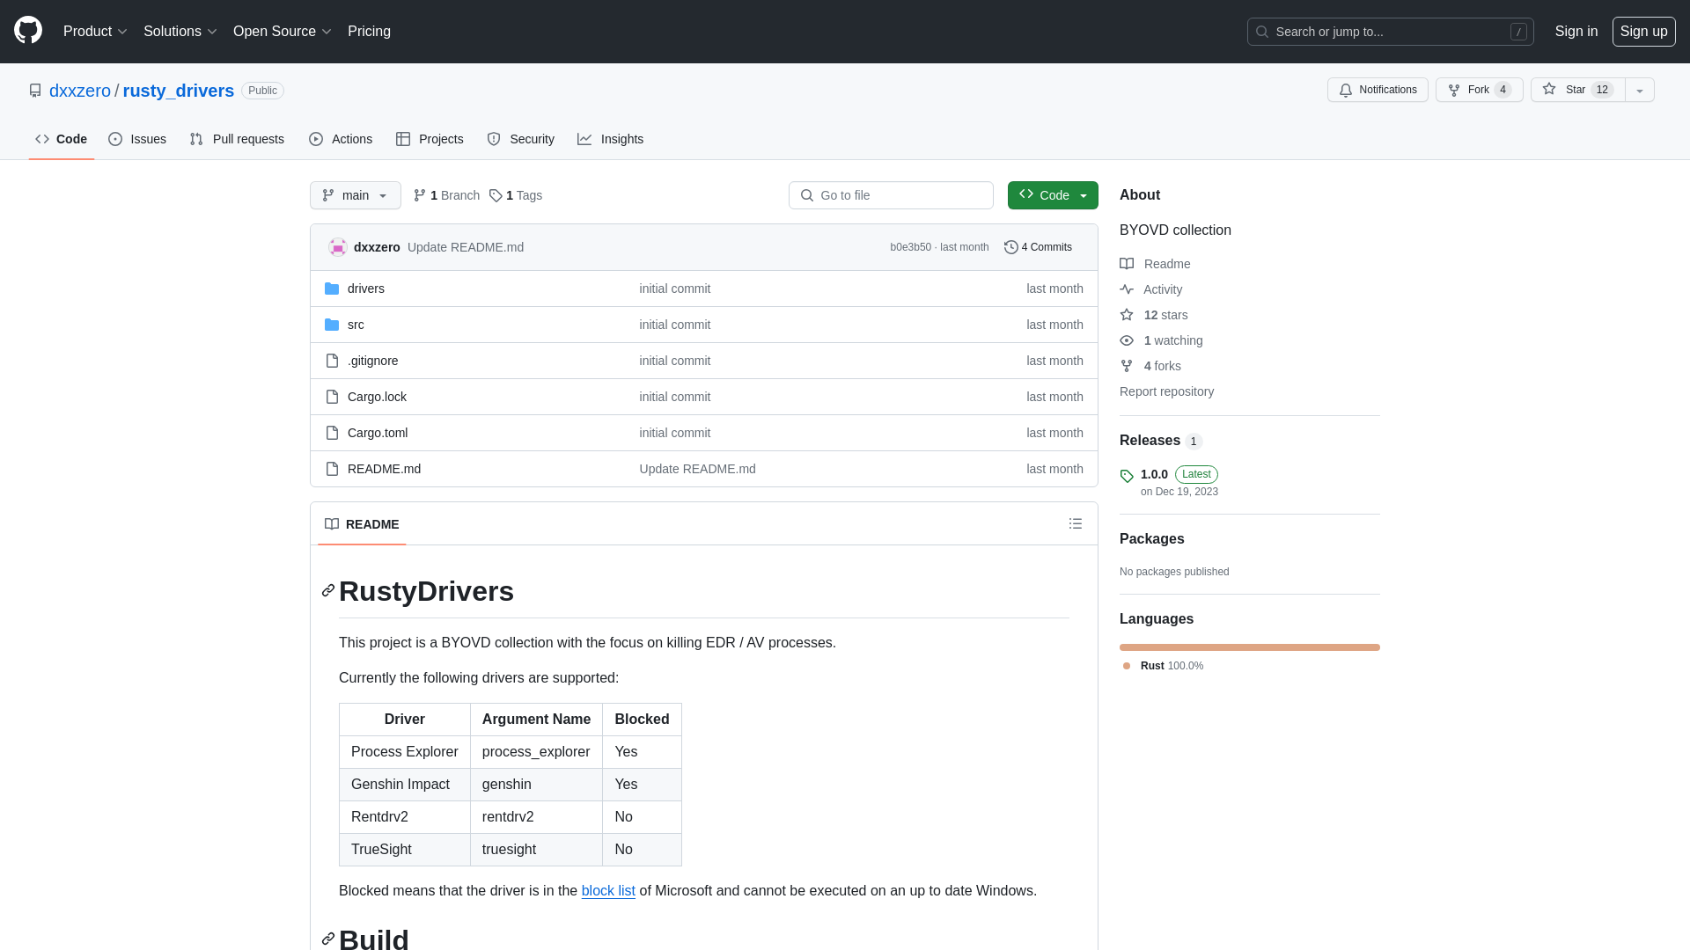Open the main branch selector dropdown
Image resolution: width=1690 pixels, height=950 pixels.
point(356,195)
